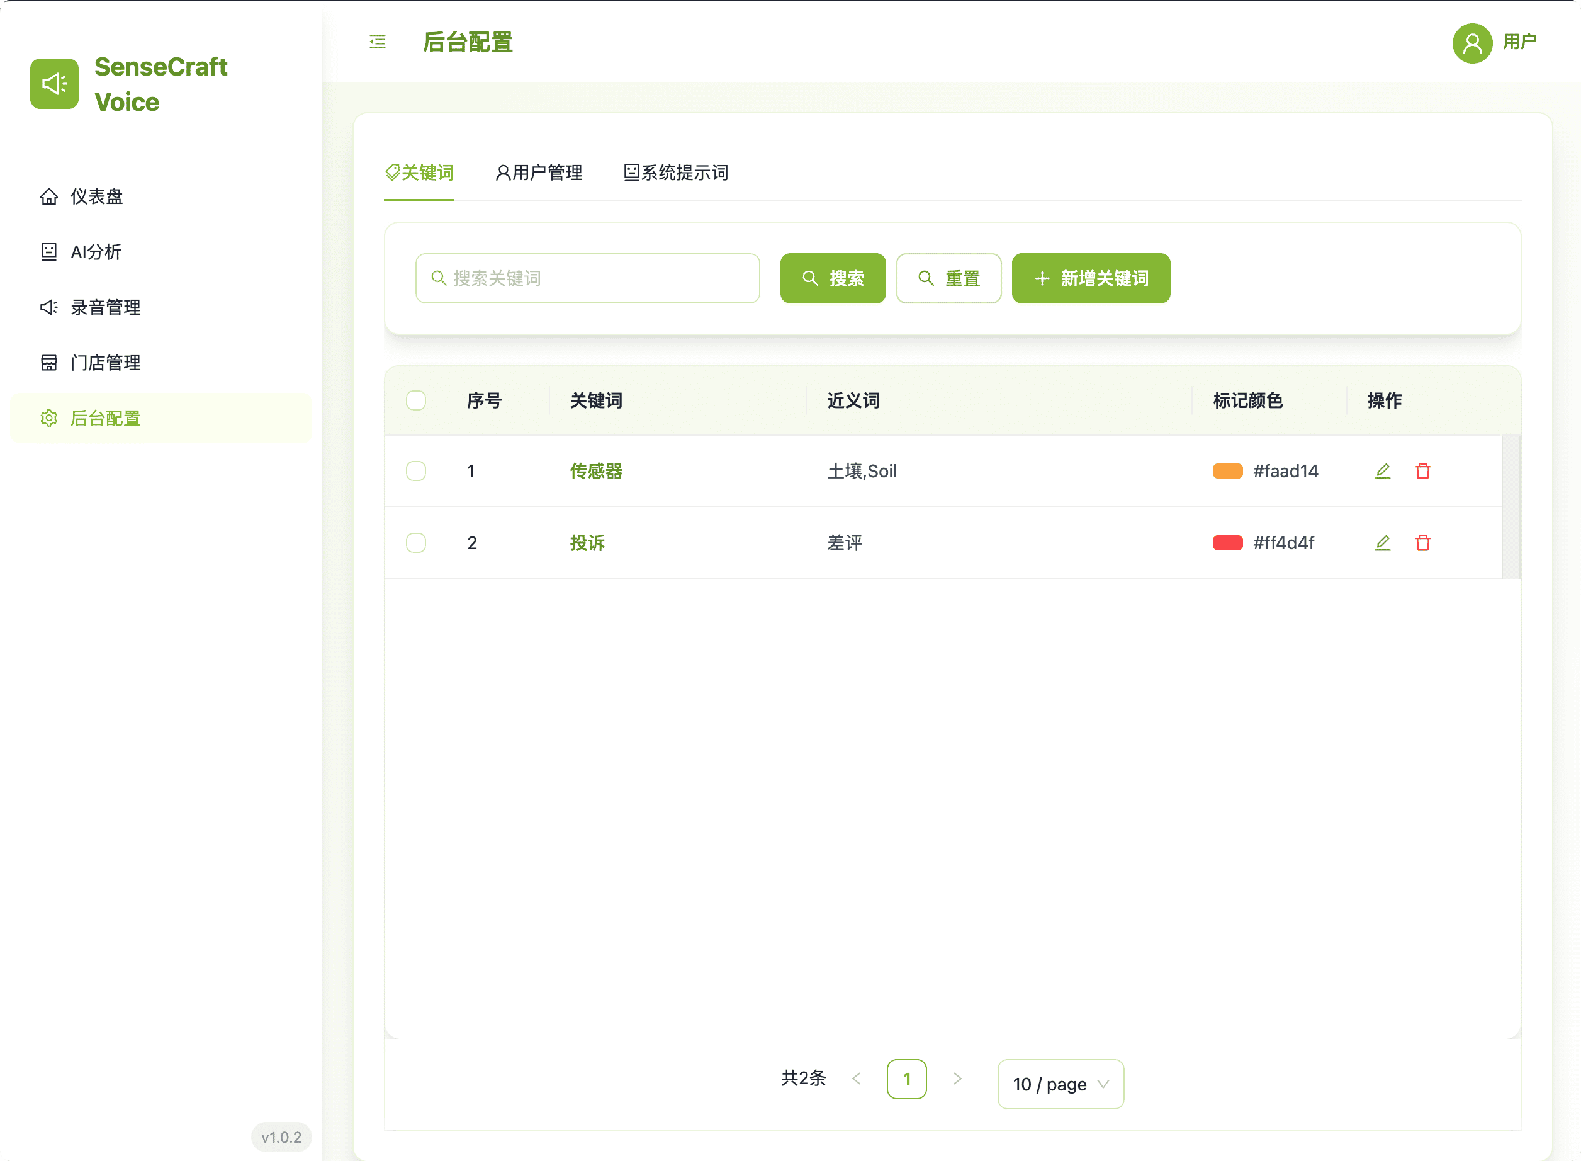Select all rows via the header checkbox
Screen dimensions: 1581x1161
click(x=416, y=400)
